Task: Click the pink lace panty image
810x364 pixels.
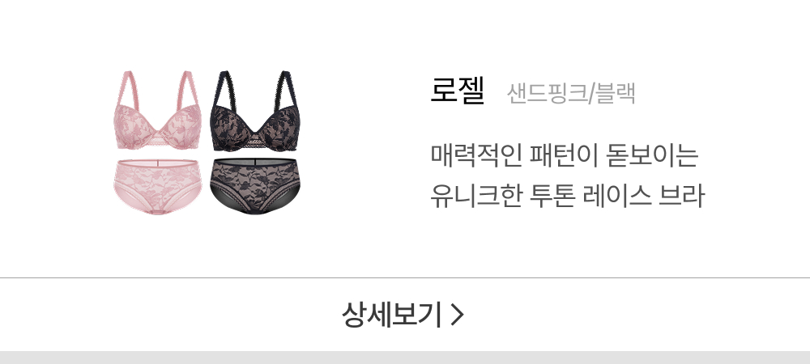Action: (x=157, y=187)
